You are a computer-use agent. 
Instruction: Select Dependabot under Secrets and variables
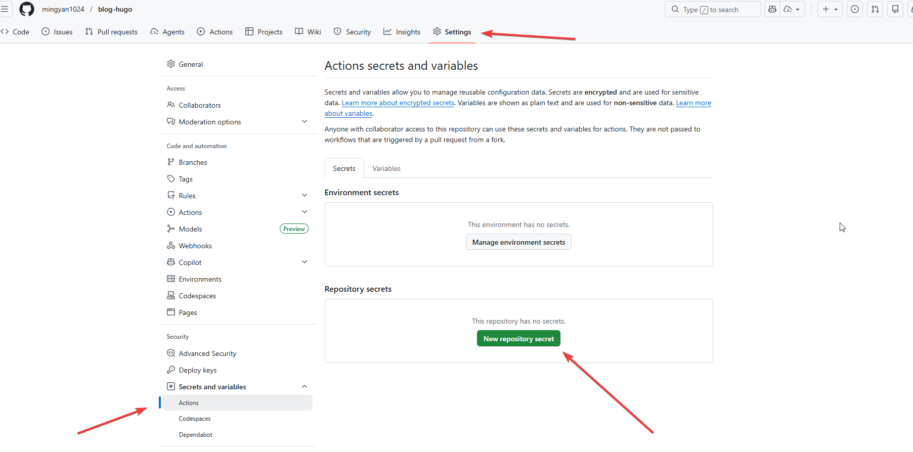pyautogui.click(x=195, y=435)
